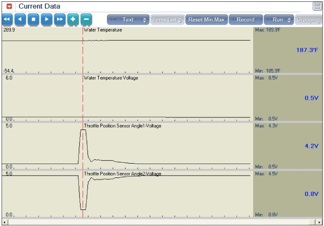The image size is (324, 226).
Task: Click the current value 187.3'F
Action: click(x=307, y=50)
